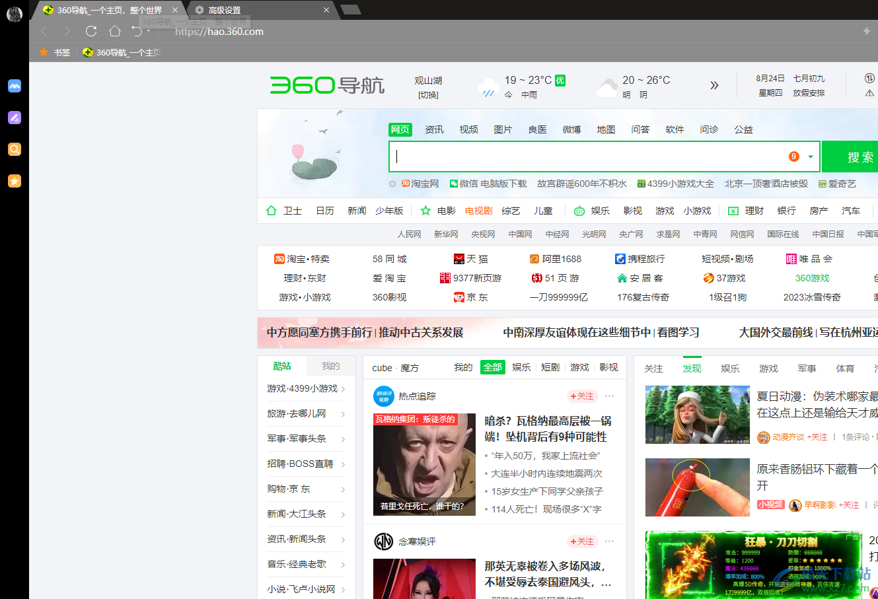Click tomorrow's cloudy weather icon
878x599 pixels.
click(x=606, y=87)
